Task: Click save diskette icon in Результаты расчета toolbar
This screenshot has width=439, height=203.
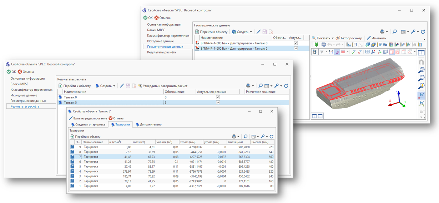Action: [x=128, y=86]
